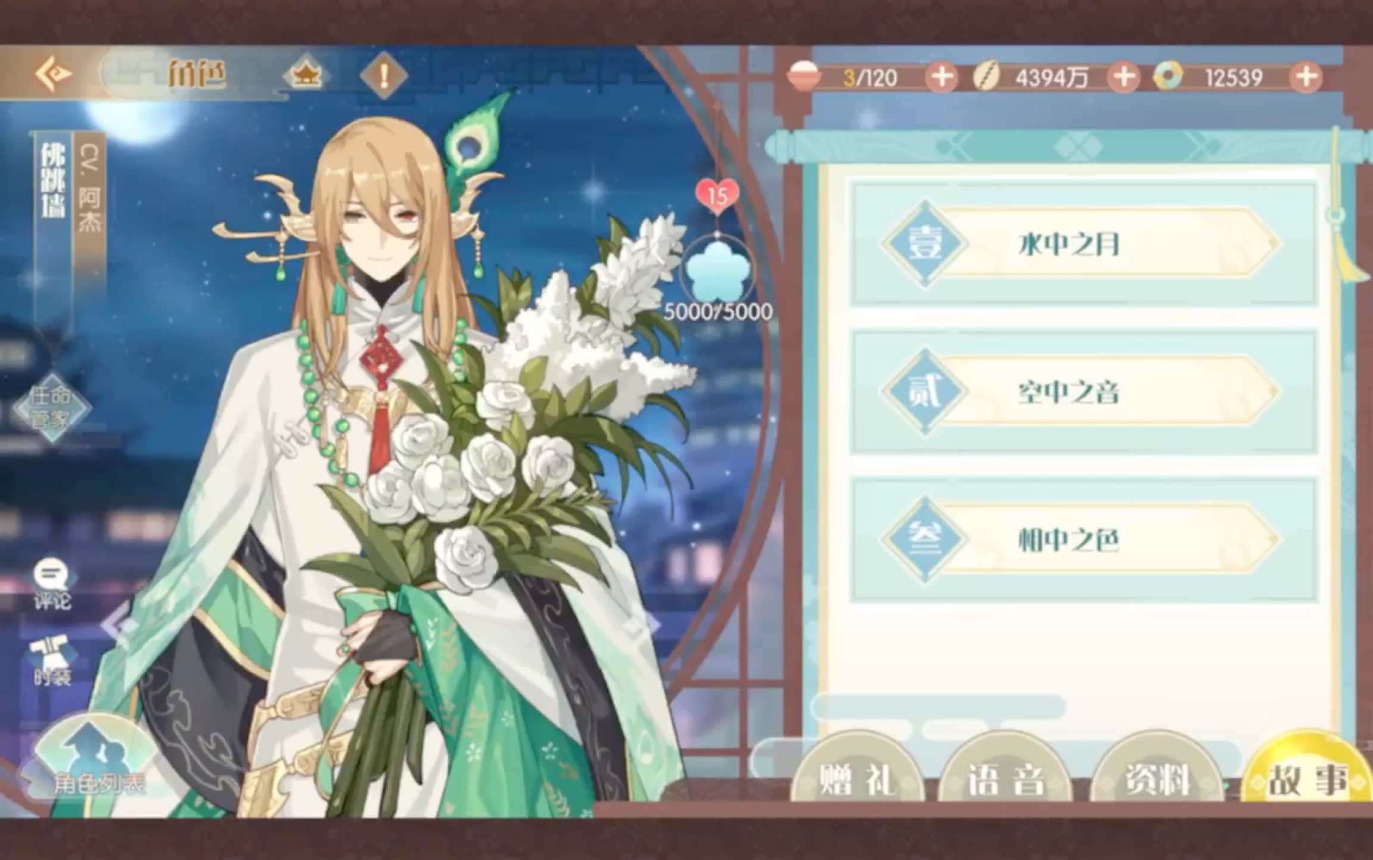
Task: Add more coin currency
Action: coord(1123,77)
